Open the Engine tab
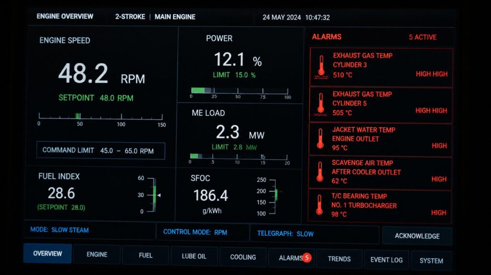Image resolution: width=491 pixels, height=275 pixels. pyautogui.click(x=97, y=254)
